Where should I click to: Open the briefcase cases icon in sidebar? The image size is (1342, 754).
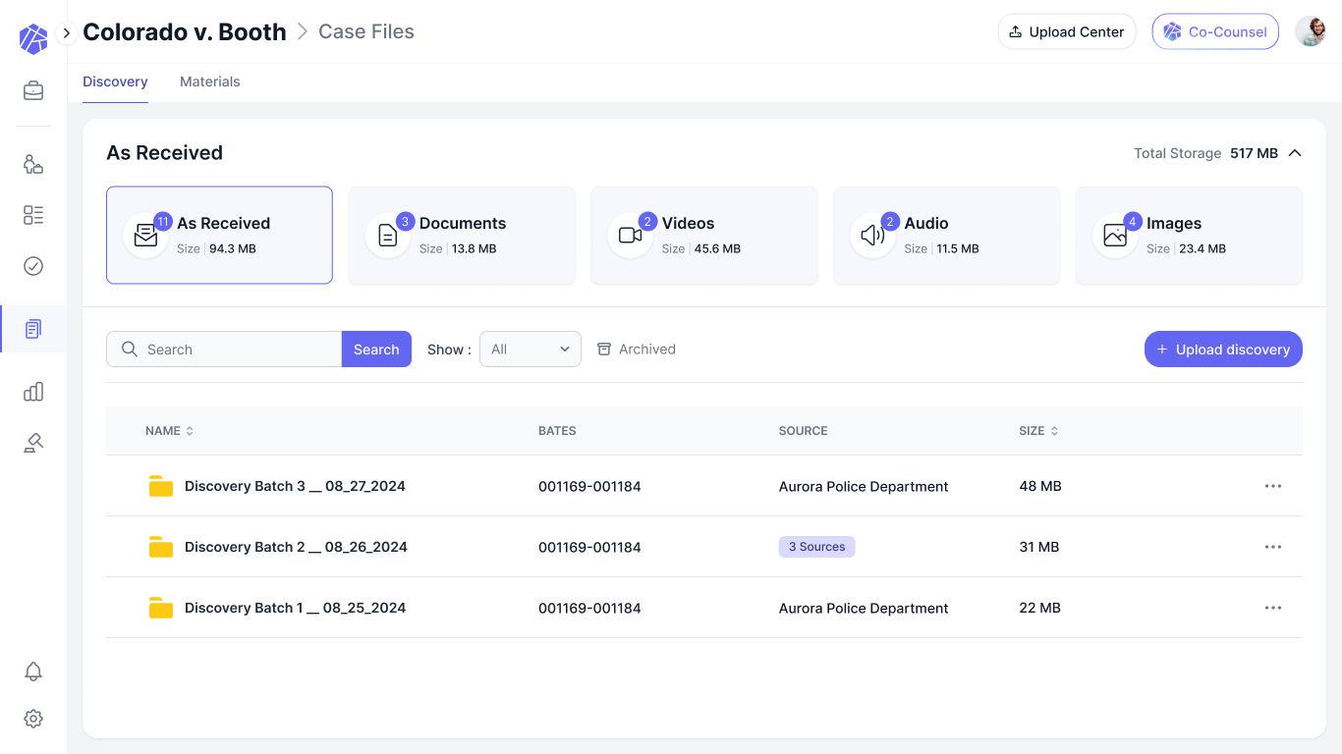pyautogui.click(x=33, y=91)
